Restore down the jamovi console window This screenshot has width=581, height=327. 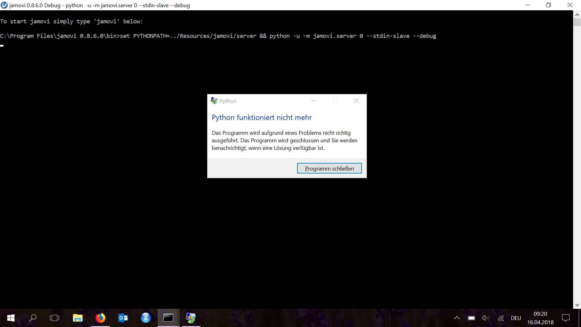coord(548,5)
